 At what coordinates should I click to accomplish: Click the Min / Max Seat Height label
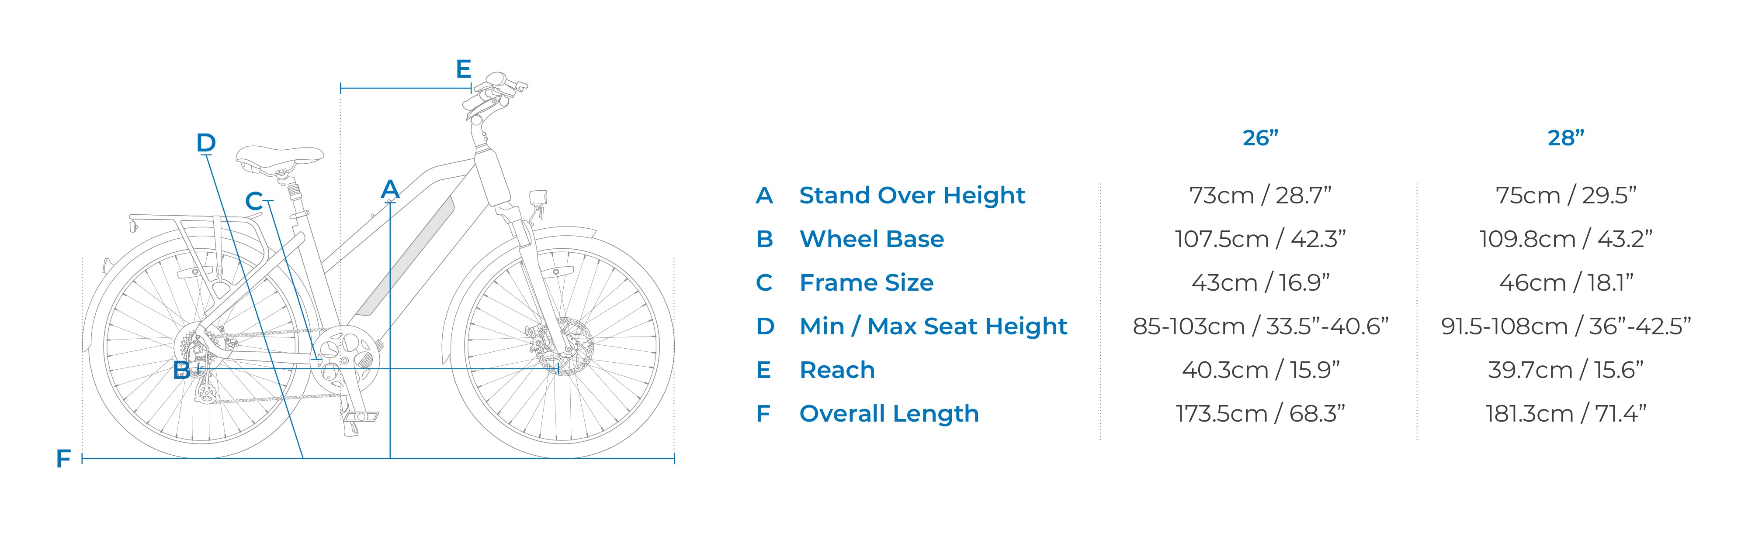click(x=933, y=326)
